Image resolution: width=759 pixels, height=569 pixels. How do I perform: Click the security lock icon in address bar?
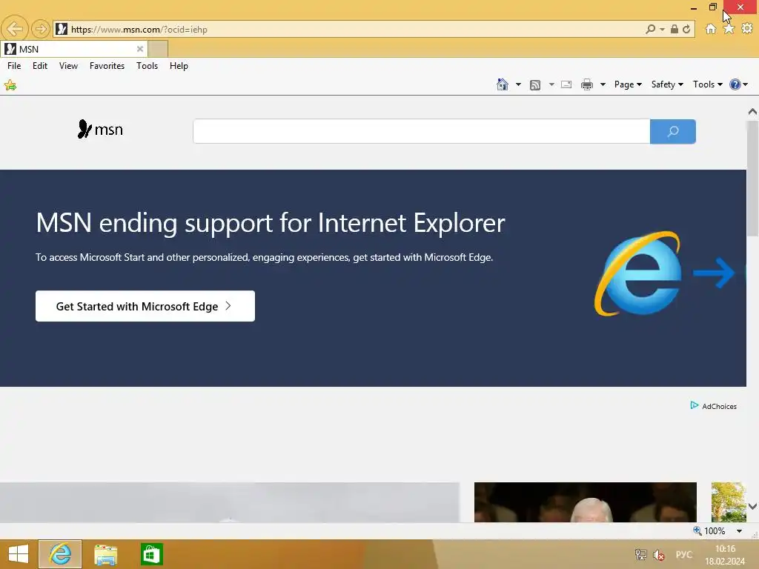675,29
